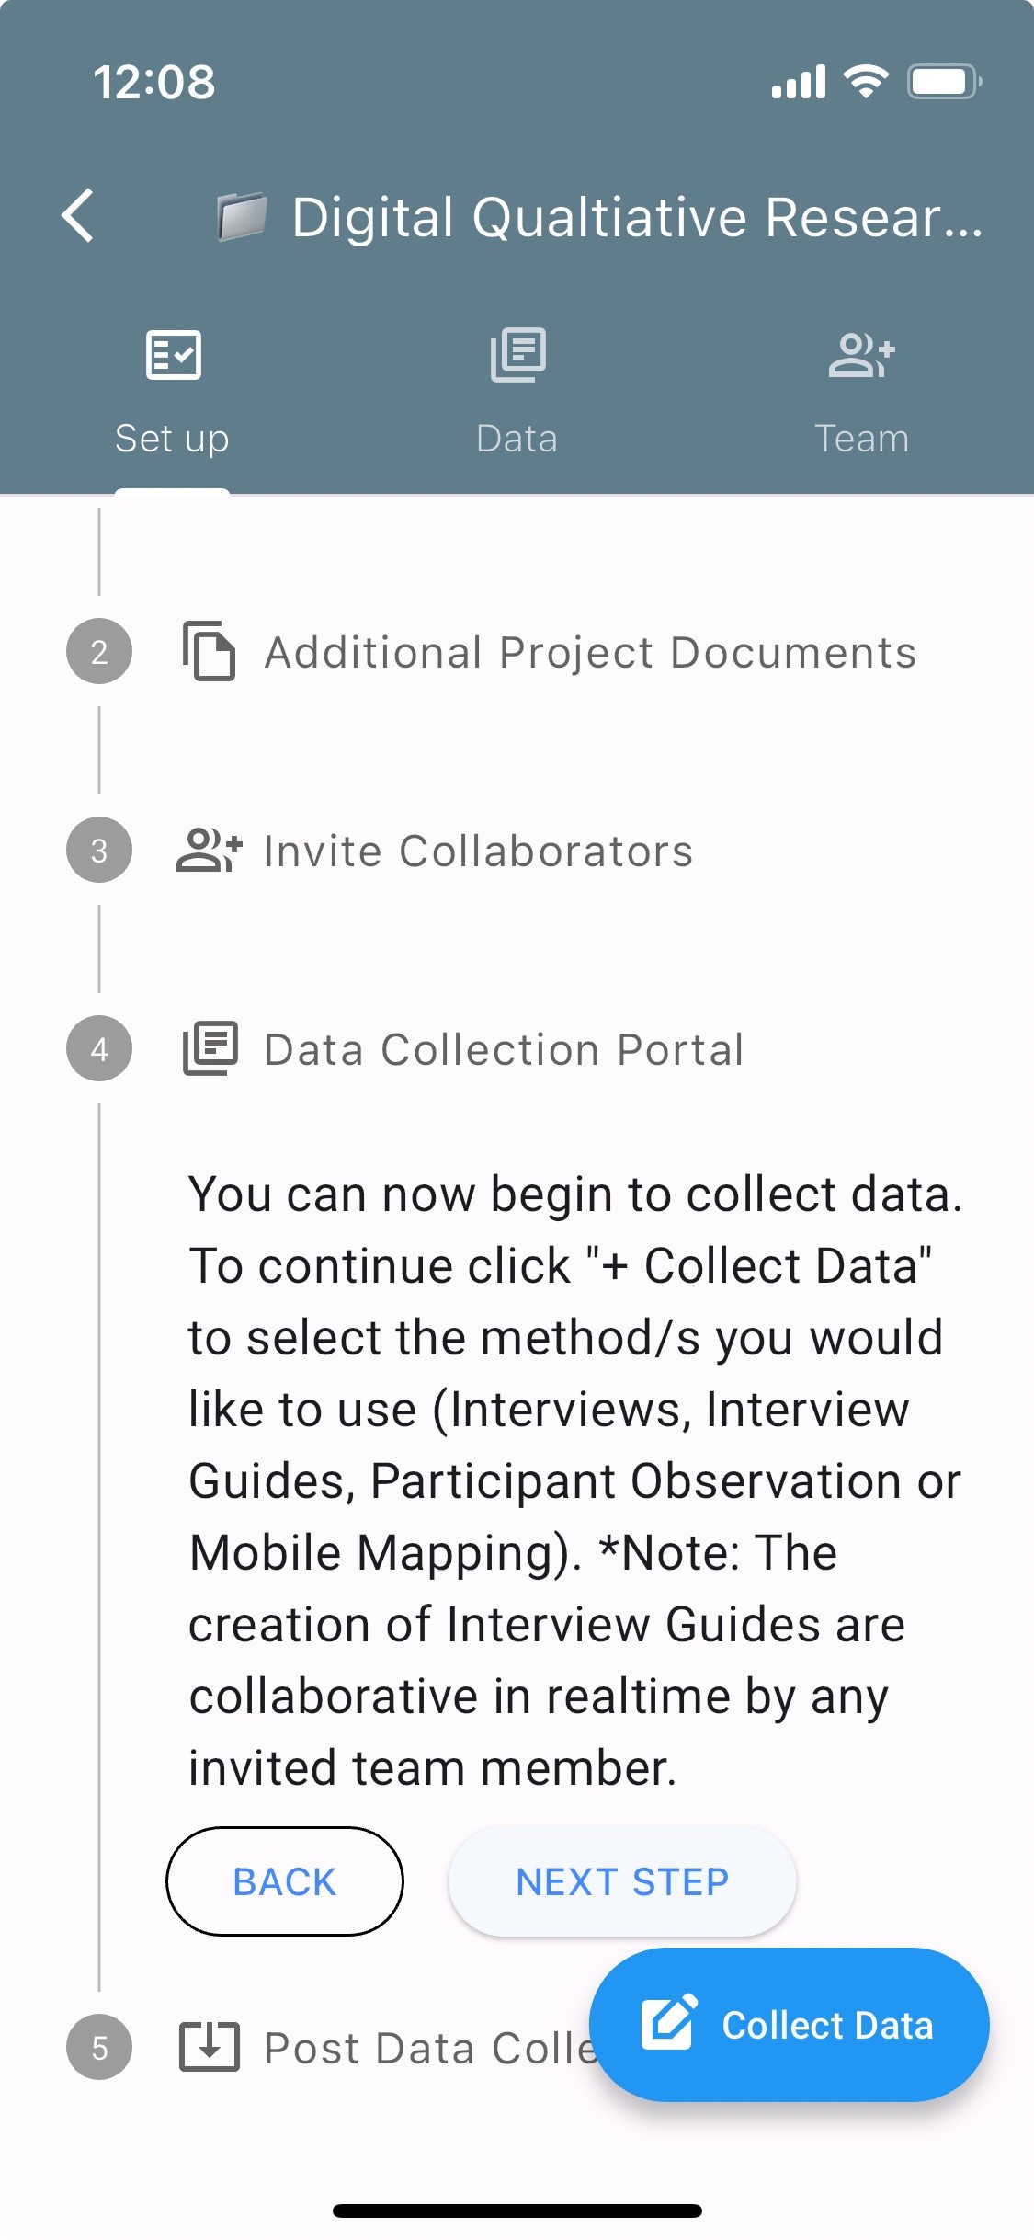Click the Invite Collaborators person icon
The height and width of the screenshot is (2240, 1034).
(x=209, y=851)
